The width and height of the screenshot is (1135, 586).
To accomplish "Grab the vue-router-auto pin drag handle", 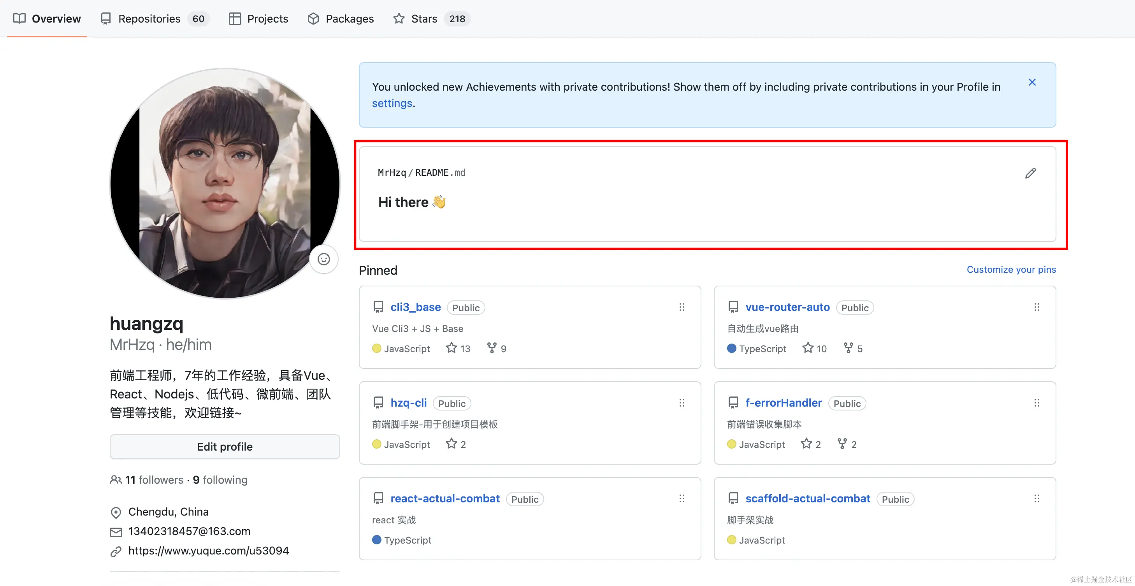I will [x=1037, y=307].
